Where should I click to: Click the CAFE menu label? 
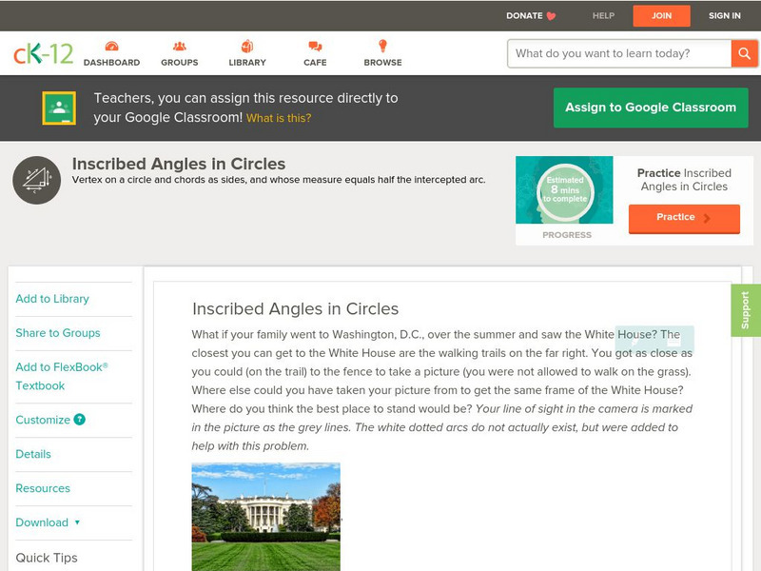coord(315,63)
